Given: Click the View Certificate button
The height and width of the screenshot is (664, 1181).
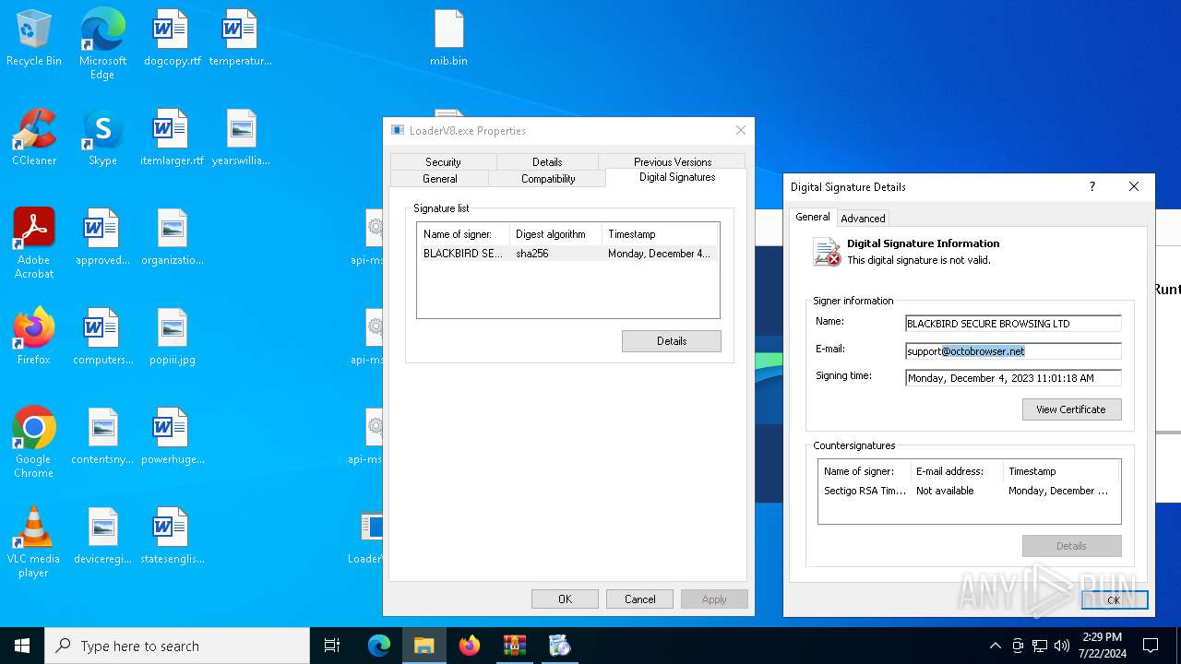Looking at the screenshot, I should (x=1071, y=409).
